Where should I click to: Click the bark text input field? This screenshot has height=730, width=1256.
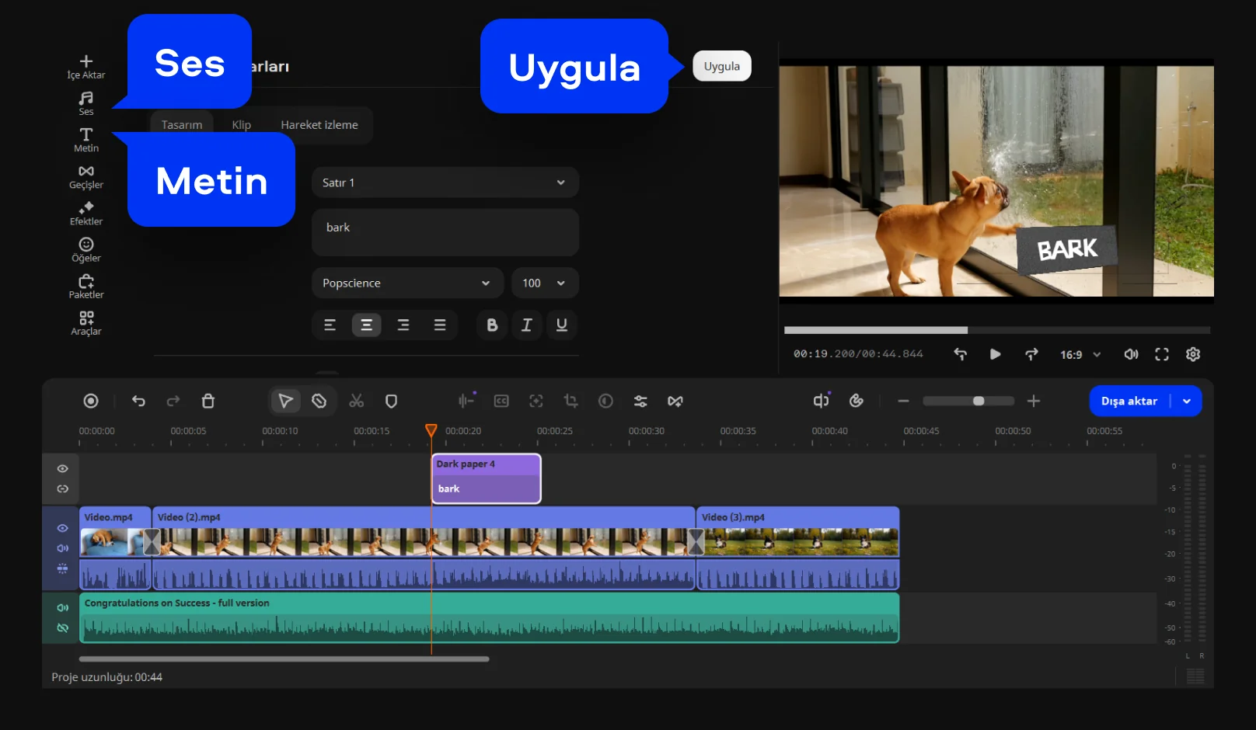[x=445, y=232]
